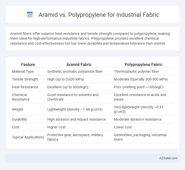Click the 'Tensile Strength' row label
The image size is (185, 170).
[x=25, y=79]
